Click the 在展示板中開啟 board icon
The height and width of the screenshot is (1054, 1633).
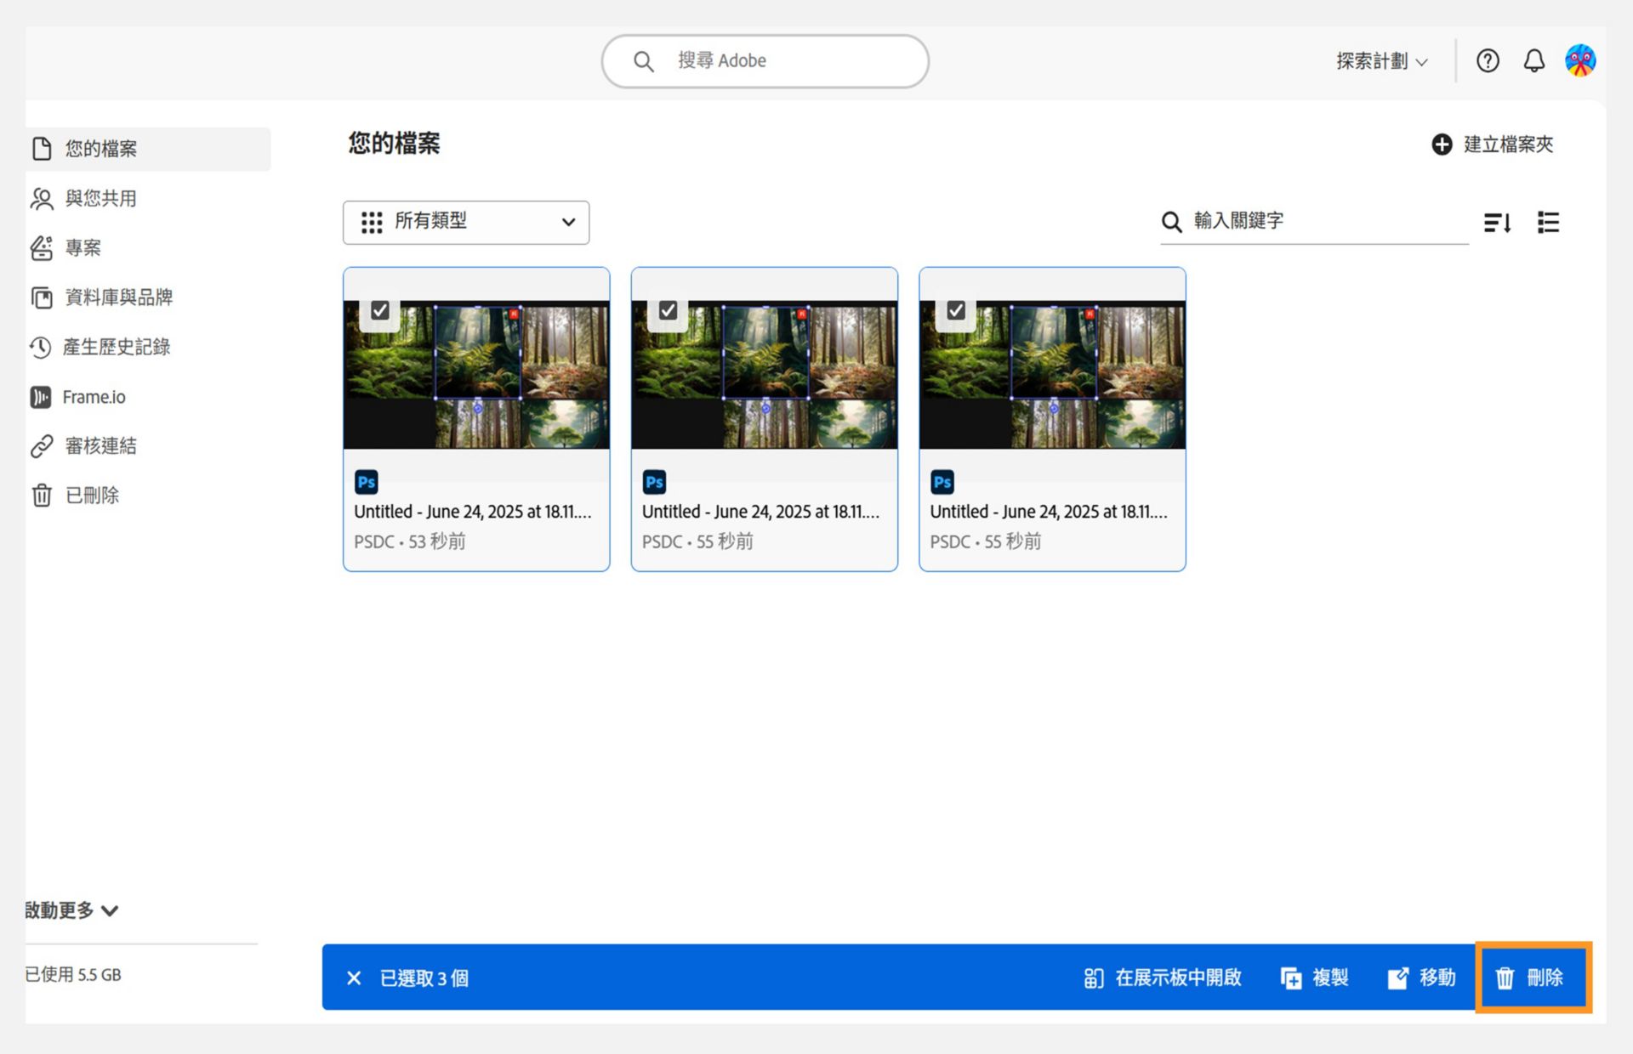(x=1094, y=978)
